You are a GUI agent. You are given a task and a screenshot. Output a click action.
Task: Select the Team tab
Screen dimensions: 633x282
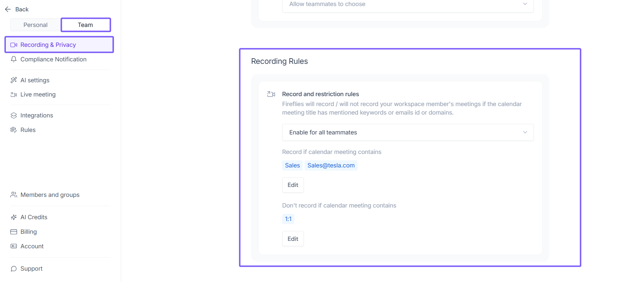85,25
